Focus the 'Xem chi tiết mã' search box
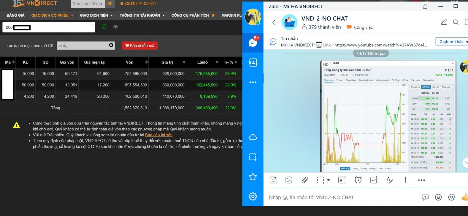 (x=88, y=4)
